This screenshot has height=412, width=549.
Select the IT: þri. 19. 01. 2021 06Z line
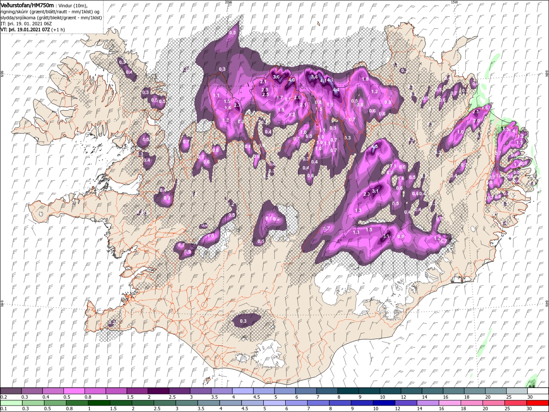pos(26,24)
